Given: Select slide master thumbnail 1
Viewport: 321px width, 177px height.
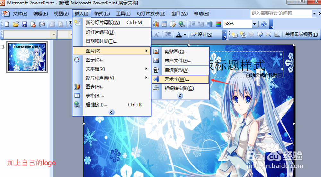Looking at the screenshot, I should pyautogui.click(x=27, y=57).
